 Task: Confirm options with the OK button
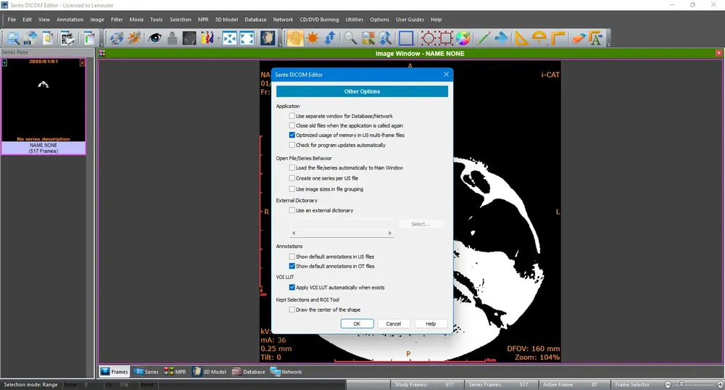pos(357,324)
